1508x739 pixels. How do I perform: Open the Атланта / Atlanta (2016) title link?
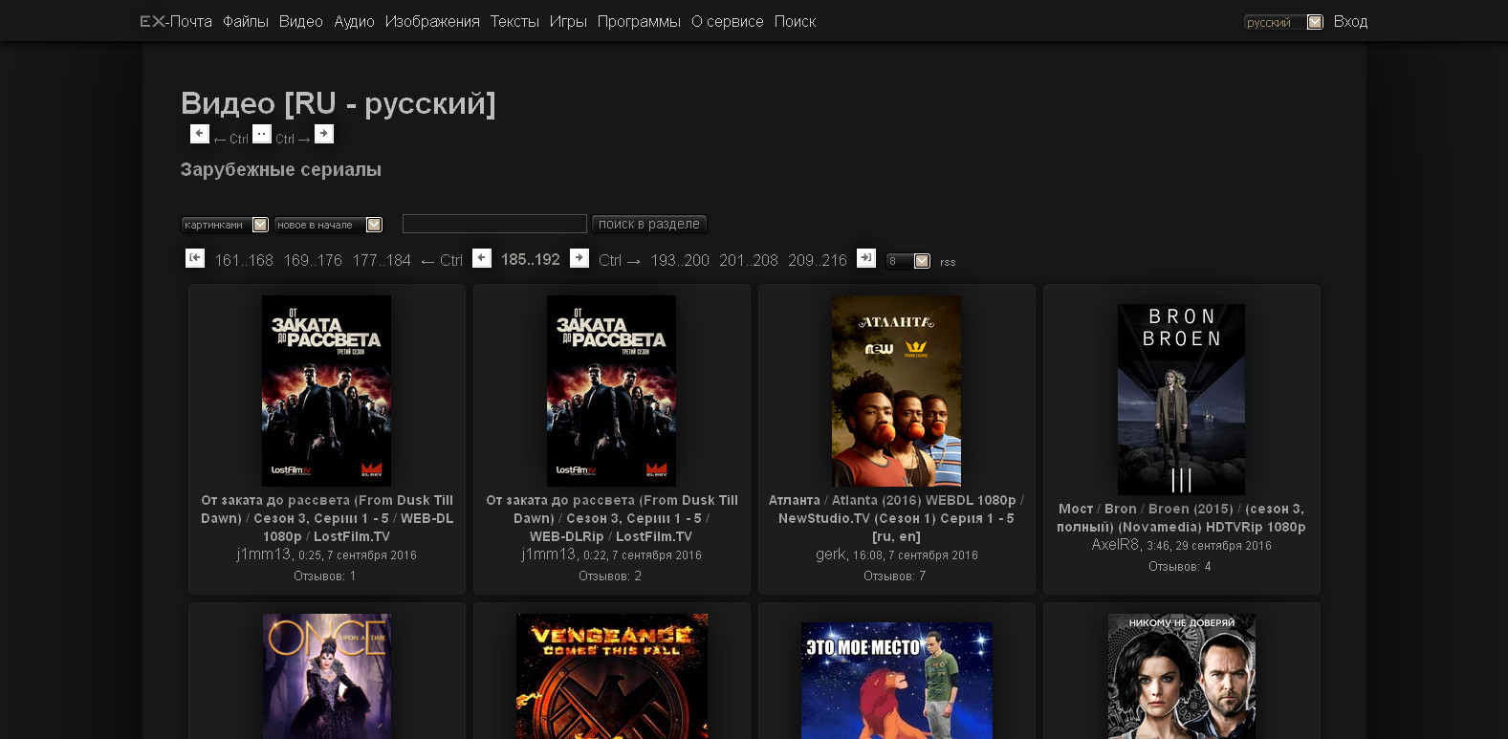897,518
